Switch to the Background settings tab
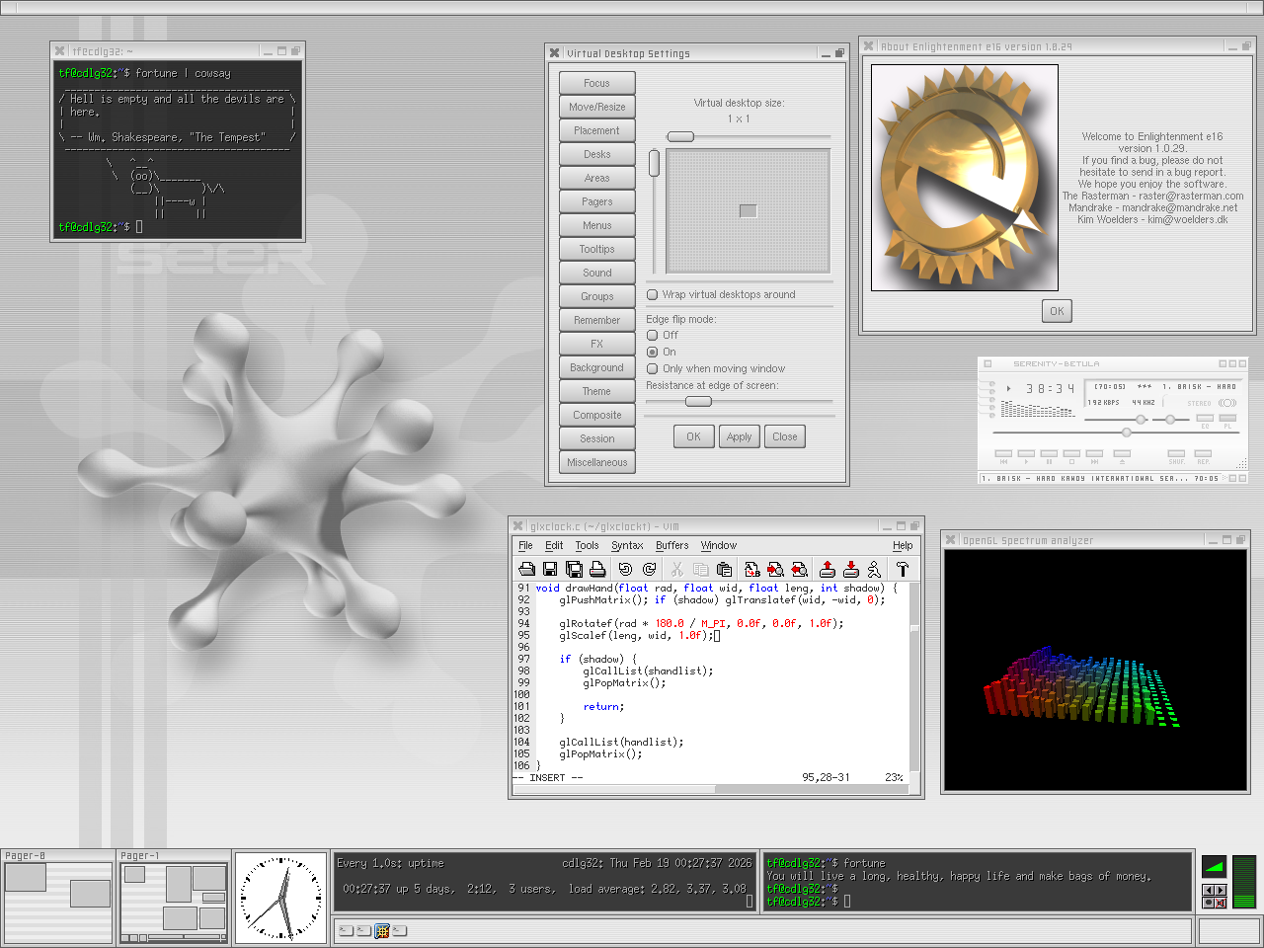The image size is (1264, 948). point(596,367)
